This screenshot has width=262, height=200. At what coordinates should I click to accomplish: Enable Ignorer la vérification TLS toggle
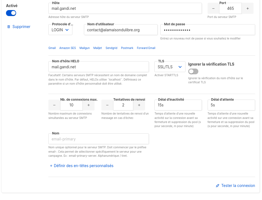[193, 72]
